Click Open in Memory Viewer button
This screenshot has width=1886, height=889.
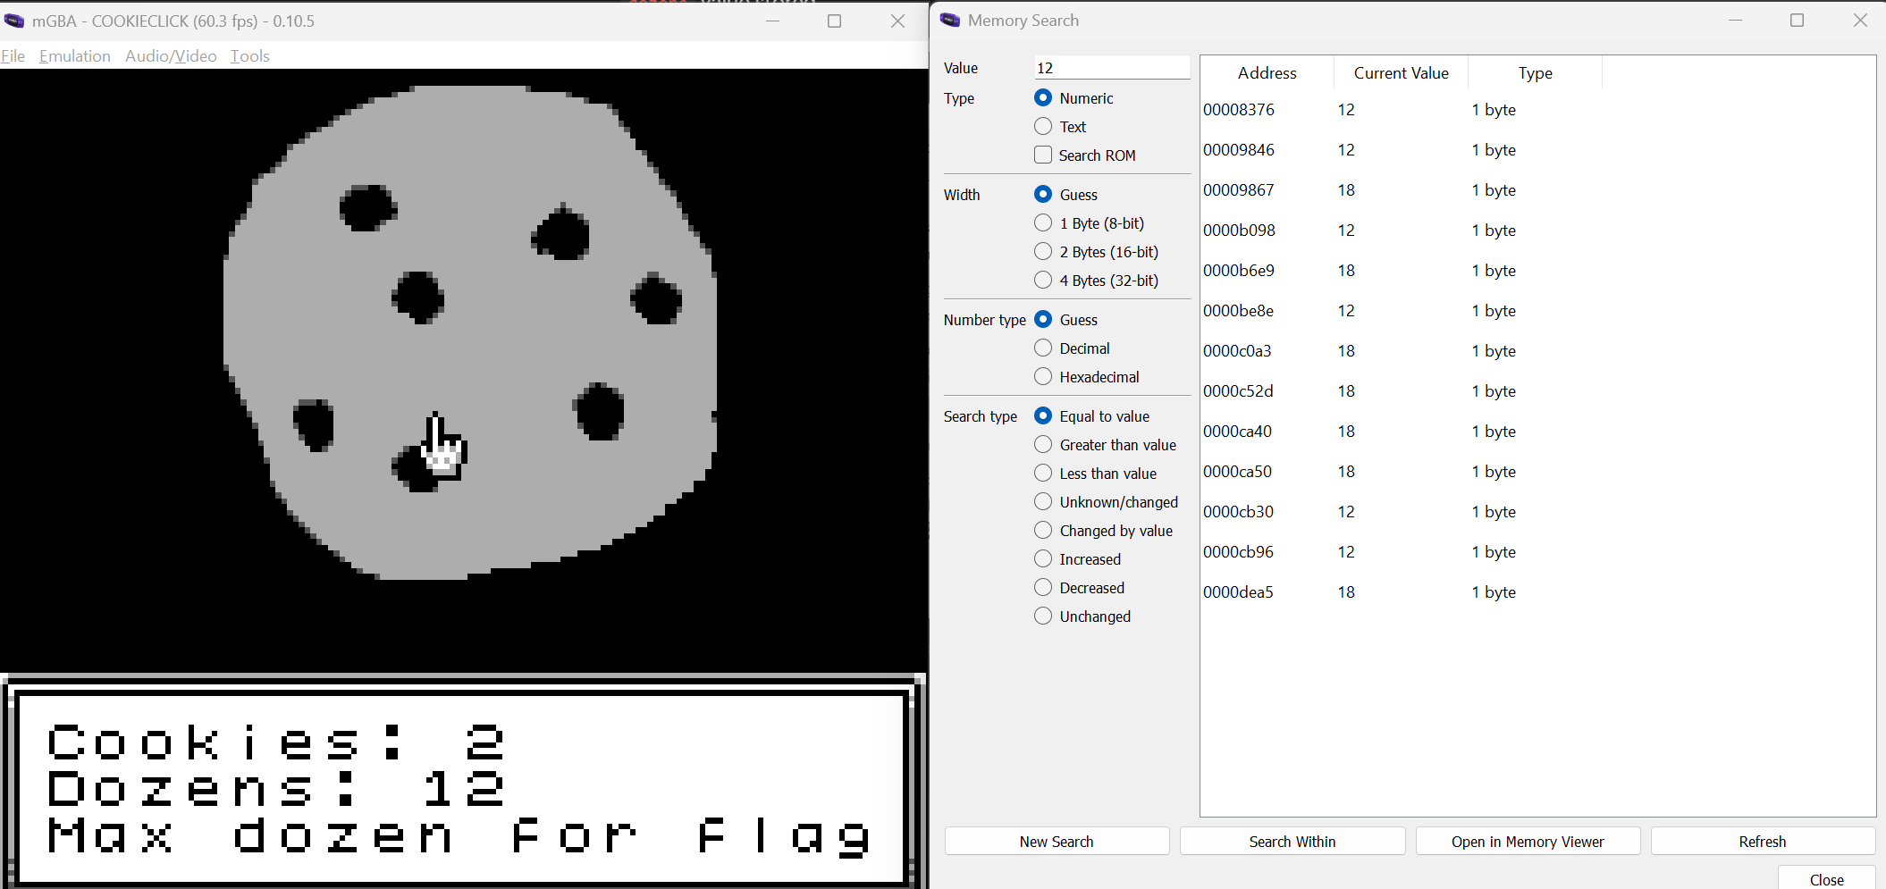(1528, 842)
